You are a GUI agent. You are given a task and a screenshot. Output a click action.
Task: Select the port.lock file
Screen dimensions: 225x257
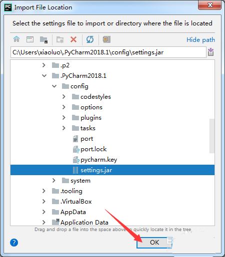[93, 149]
